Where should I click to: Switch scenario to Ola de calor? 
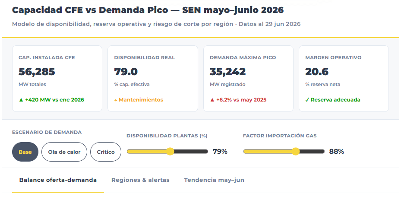tap(64, 152)
